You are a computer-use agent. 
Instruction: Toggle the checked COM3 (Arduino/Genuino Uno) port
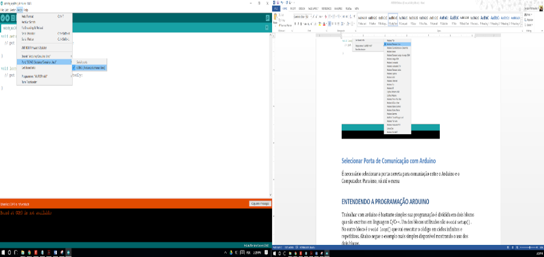(x=90, y=68)
